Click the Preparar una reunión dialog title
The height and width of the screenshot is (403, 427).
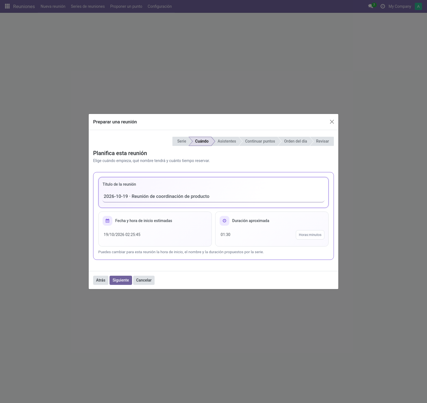[x=115, y=122]
